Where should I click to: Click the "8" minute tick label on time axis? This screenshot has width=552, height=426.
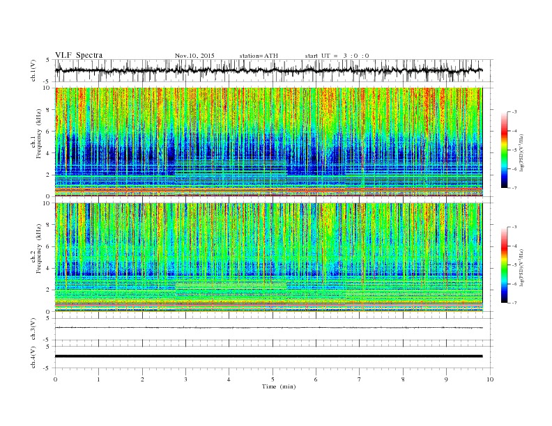point(403,379)
